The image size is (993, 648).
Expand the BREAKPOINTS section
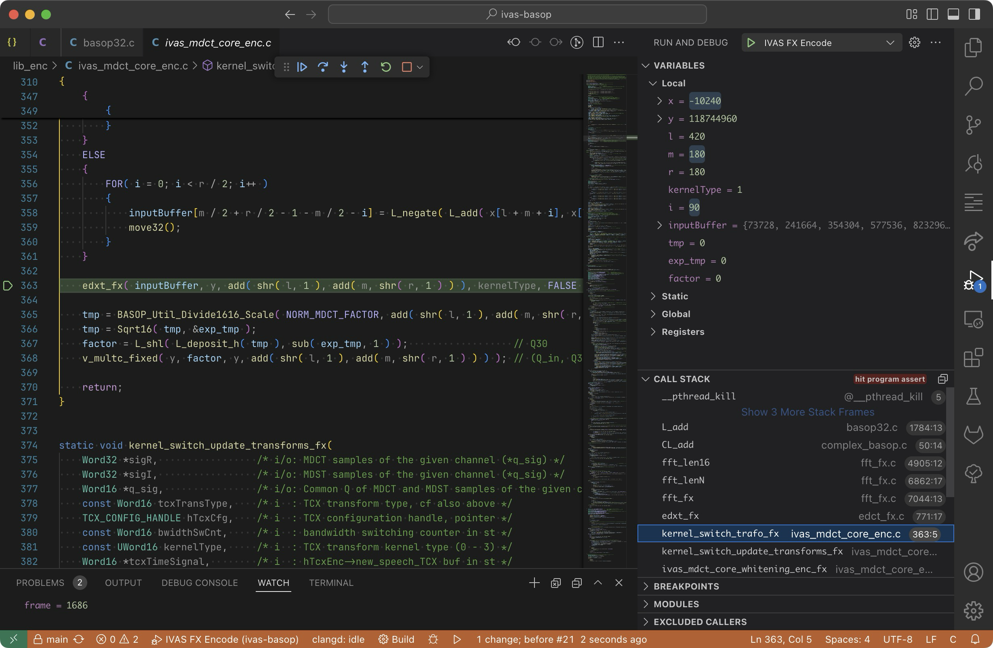click(686, 586)
